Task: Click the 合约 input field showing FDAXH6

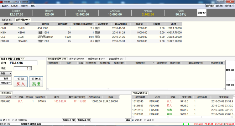Action: click(23, 63)
